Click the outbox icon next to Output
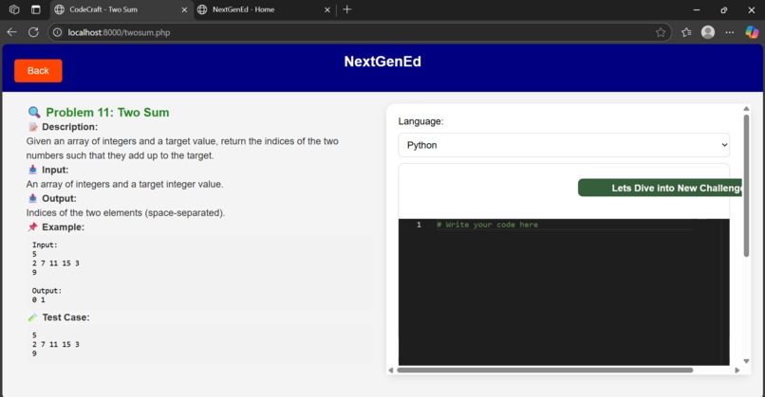765x397 pixels. pos(32,198)
